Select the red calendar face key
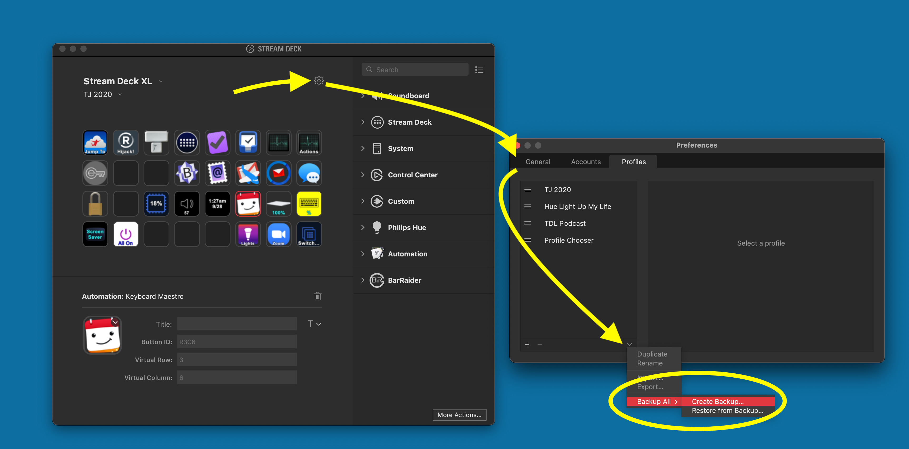The width and height of the screenshot is (909, 449). click(248, 204)
